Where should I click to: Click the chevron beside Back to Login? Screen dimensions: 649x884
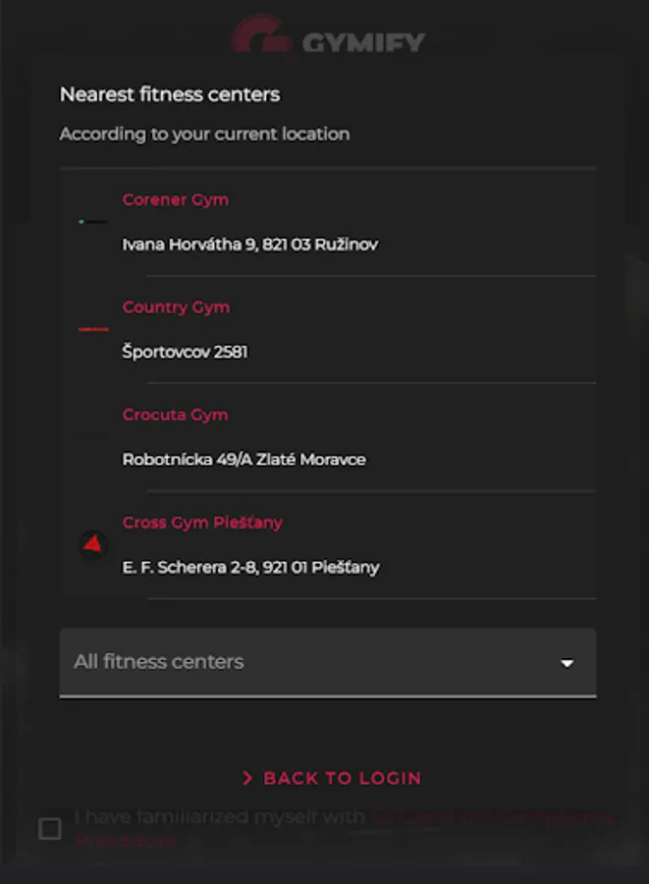tap(247, 778)
